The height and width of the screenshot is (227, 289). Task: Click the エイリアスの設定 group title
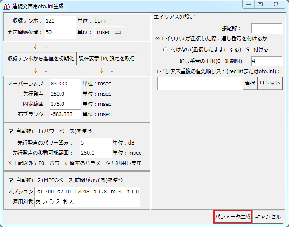(174, 17)
